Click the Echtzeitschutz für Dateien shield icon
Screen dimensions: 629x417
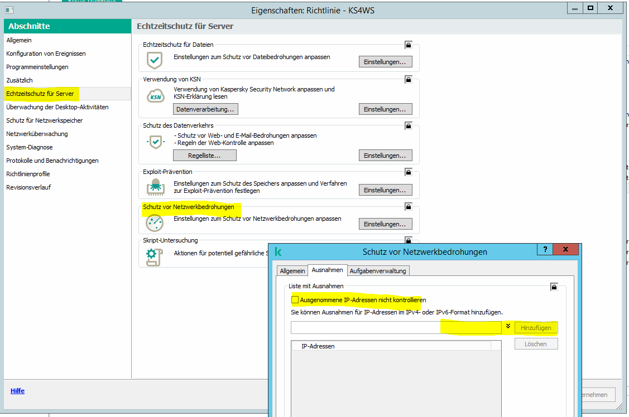pos(155,60)
